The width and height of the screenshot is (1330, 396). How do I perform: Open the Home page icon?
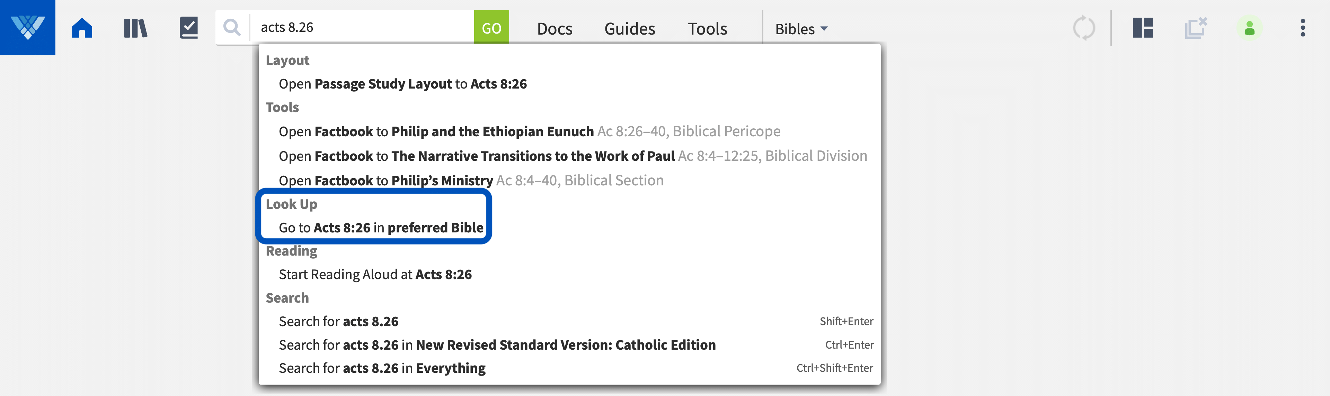tap(82, 28)
